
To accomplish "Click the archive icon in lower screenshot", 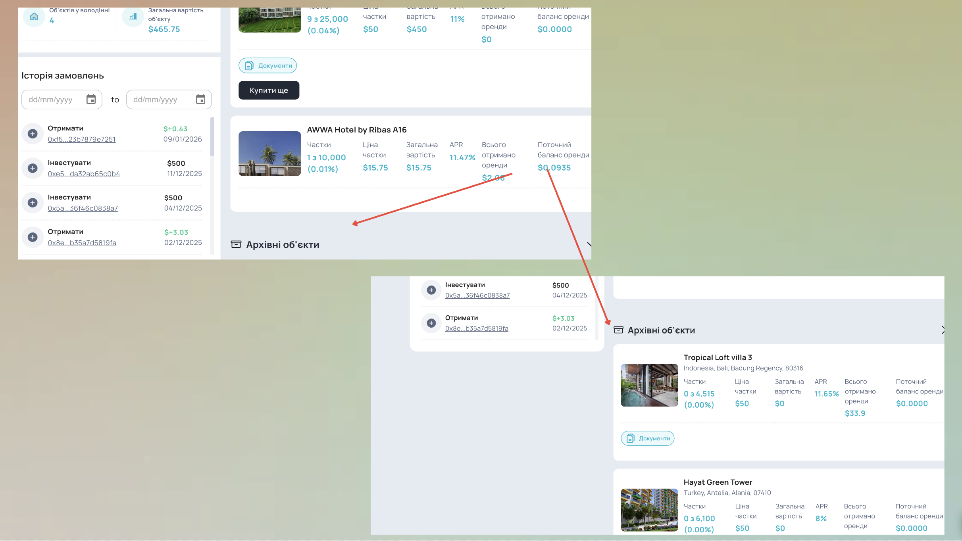I will pos(618,330).
